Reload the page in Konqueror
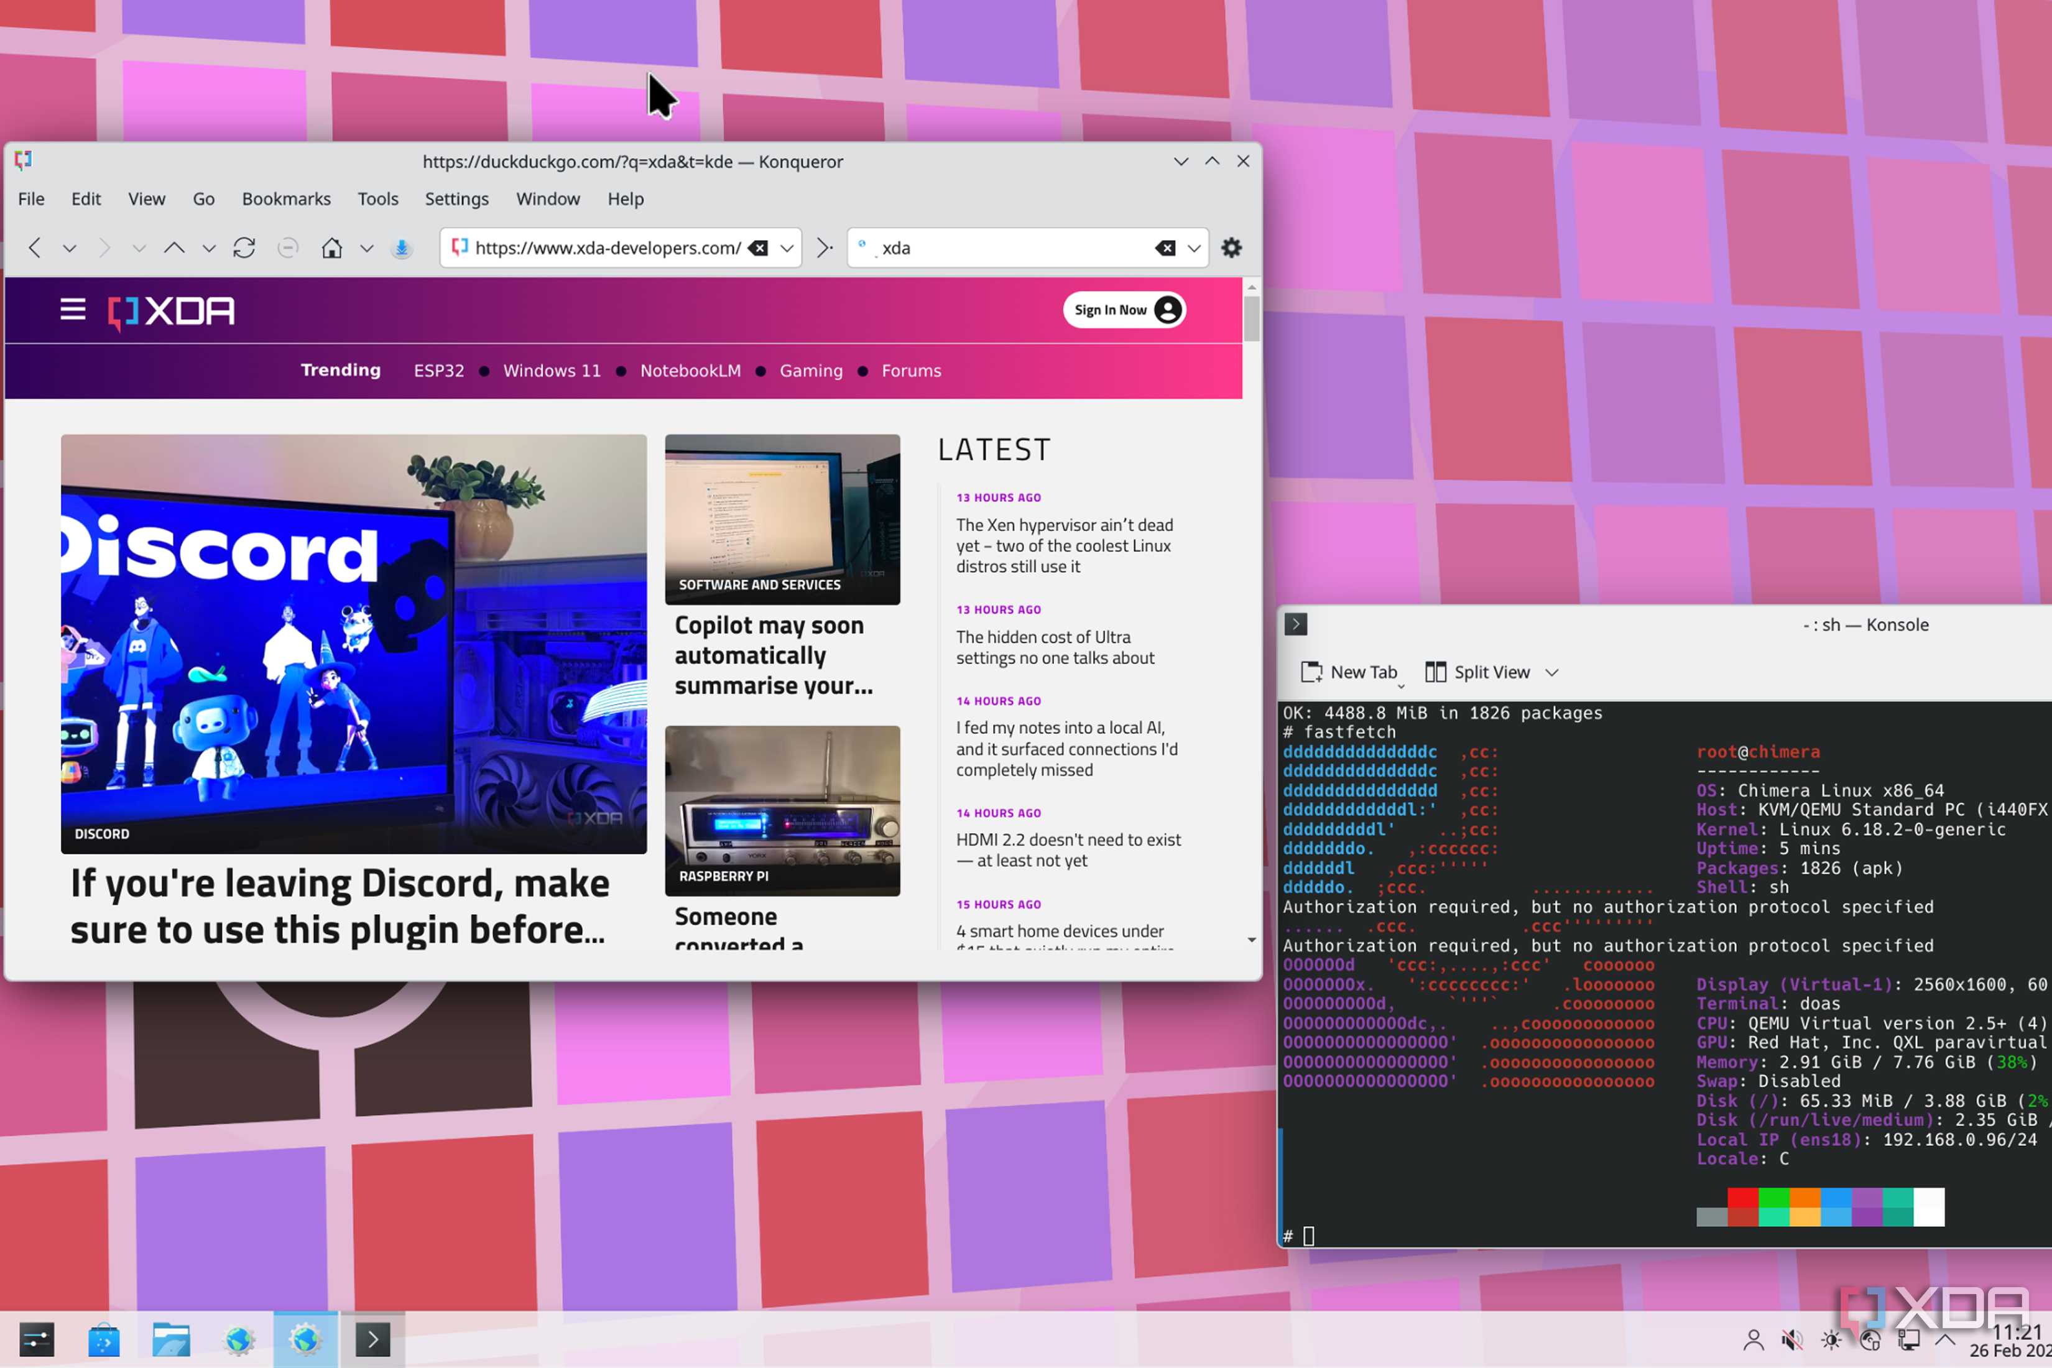 click(244, 247)
